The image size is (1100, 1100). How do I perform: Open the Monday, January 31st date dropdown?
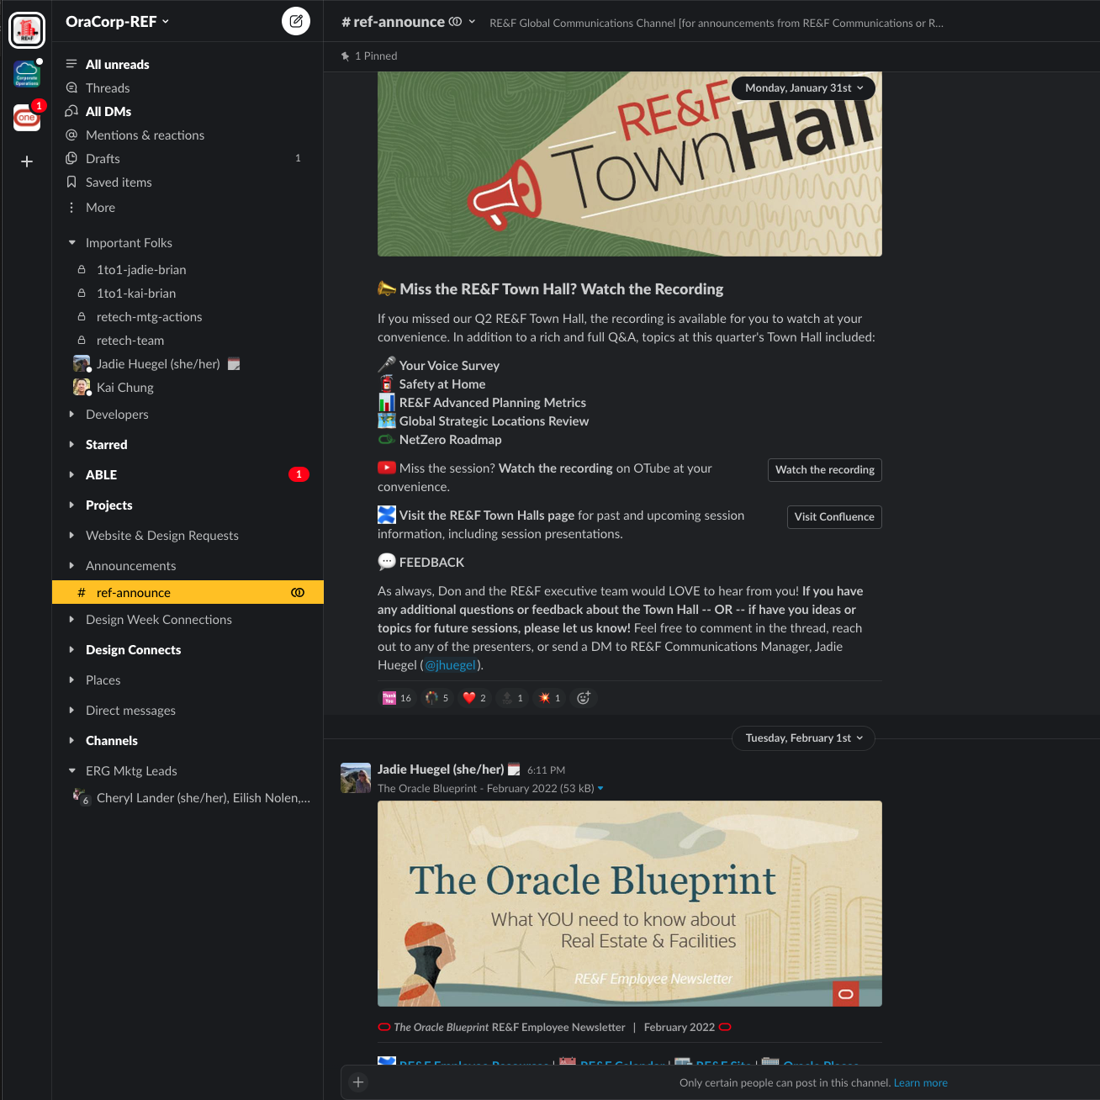pyautogui.click(x=803, y=88)
